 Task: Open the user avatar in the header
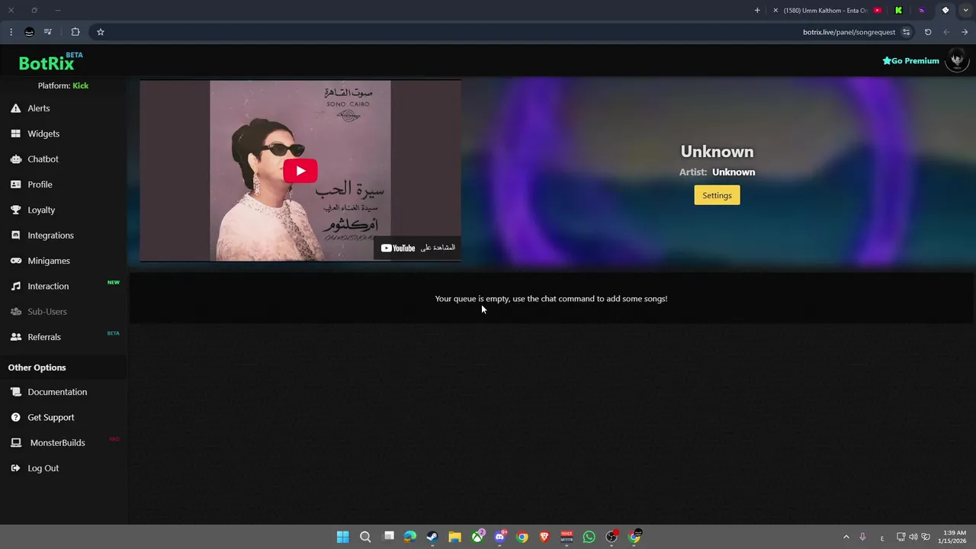pyautogui.click(x=957, y=60)
